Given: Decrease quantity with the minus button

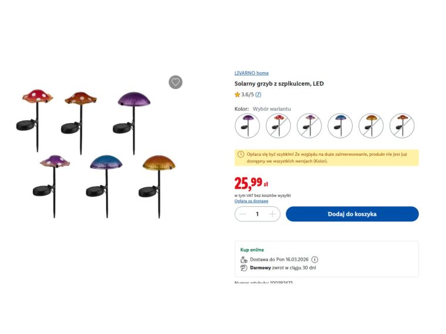Looking at the screenshot, I should tap(242, 214).
